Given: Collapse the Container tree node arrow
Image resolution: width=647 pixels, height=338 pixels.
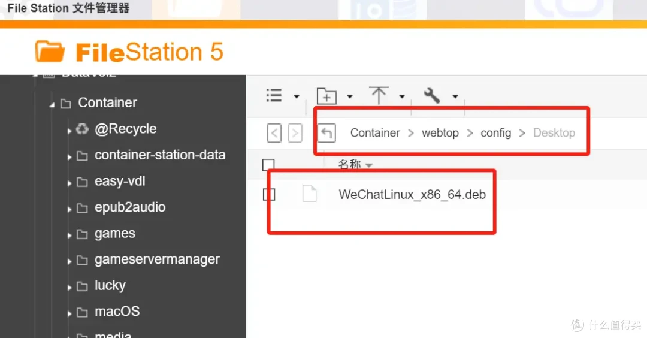Looking at the screenshot, I should pyautogui.click(x=52, y=105).
